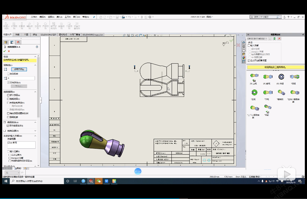Toggle 输入注解 checkbox in View Palette

click(x=249, y=45)
